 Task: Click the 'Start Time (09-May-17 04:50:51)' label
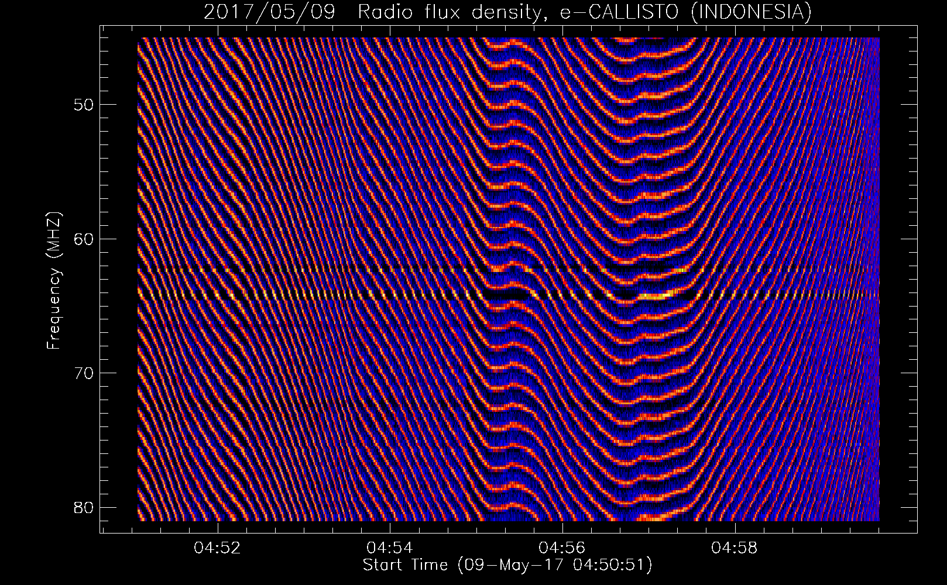[507, 565]
